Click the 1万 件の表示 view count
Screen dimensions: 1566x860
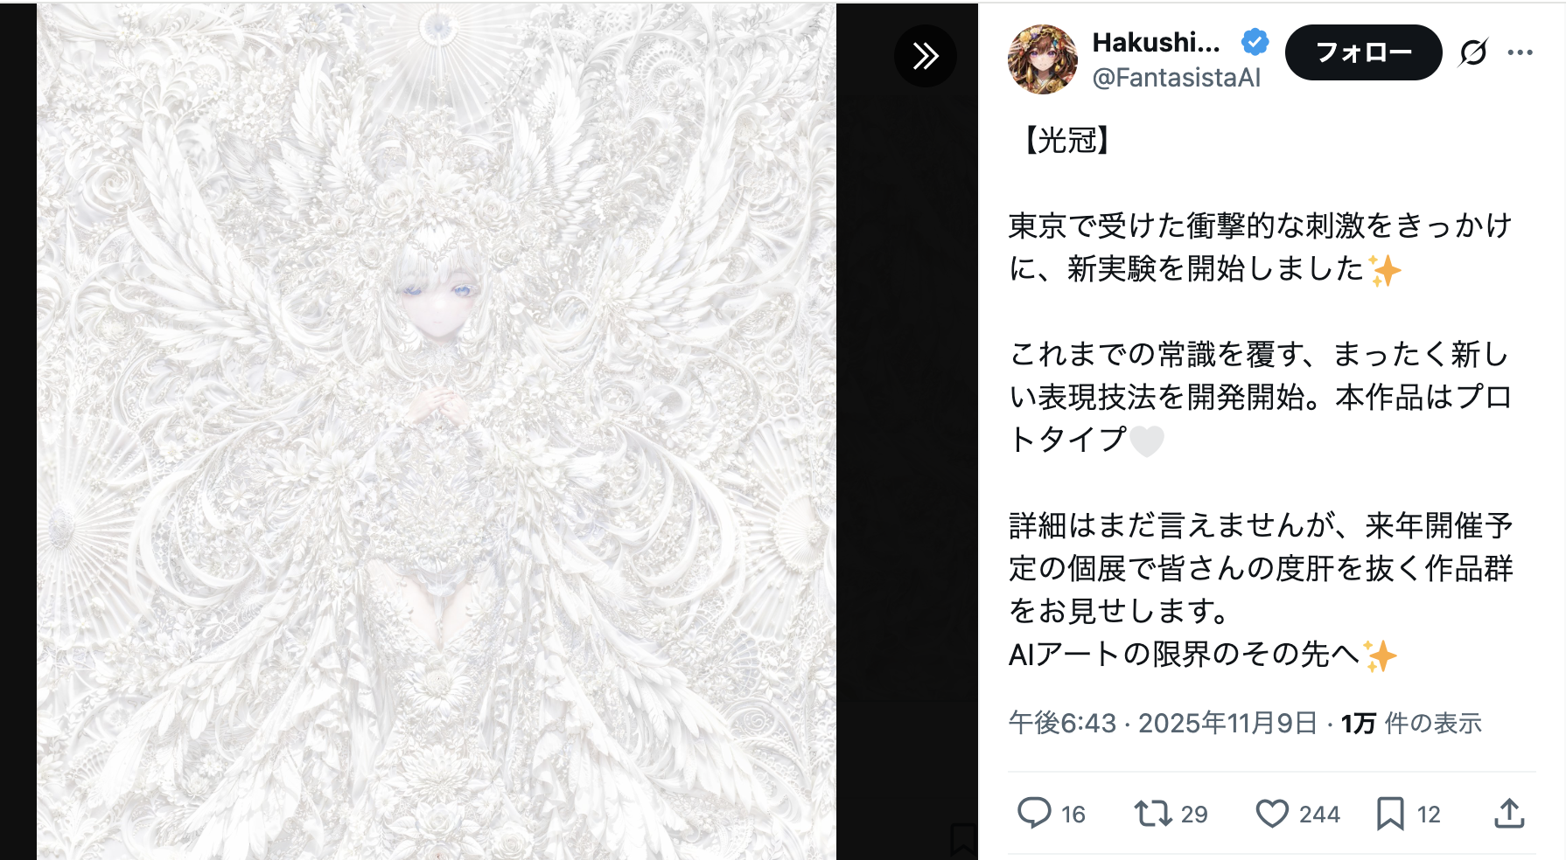[1411, 723]
